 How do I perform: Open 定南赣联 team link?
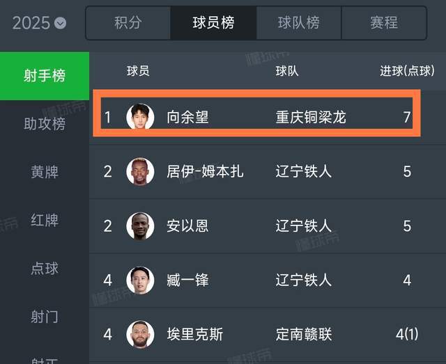304,335
